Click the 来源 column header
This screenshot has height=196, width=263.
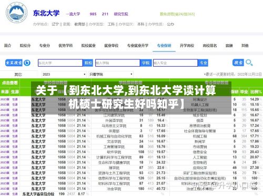pyautogui.click(x=5, y=91)
